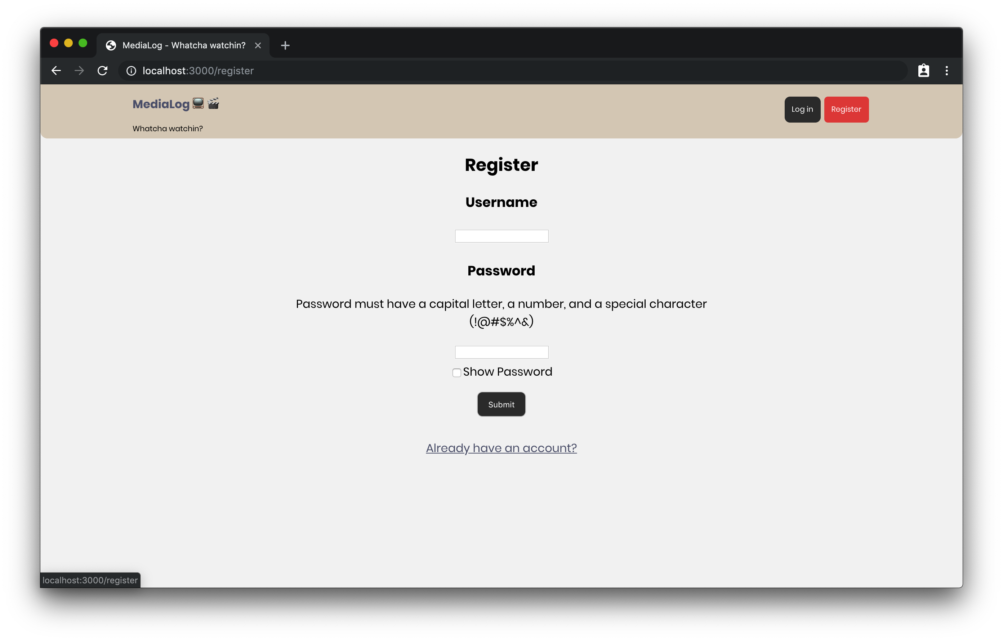
Task: Click the camera emoji icon in header
Action: point(215,104)
